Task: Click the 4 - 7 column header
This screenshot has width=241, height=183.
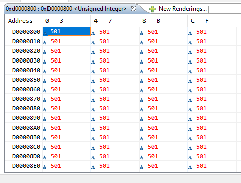Action: (103, 21)
